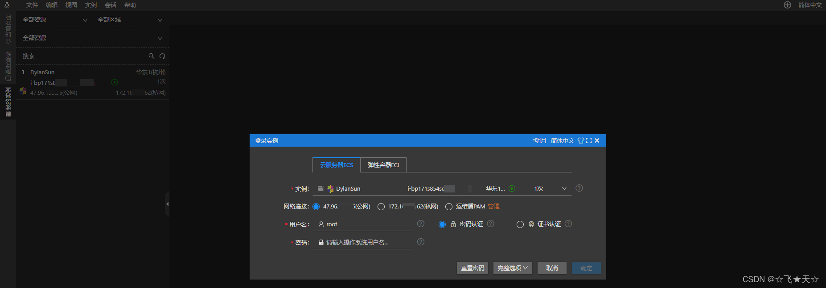The image size is (826, 288).
Task: Select the 运维盾PAM radio option
Action: tap(449, 207)
